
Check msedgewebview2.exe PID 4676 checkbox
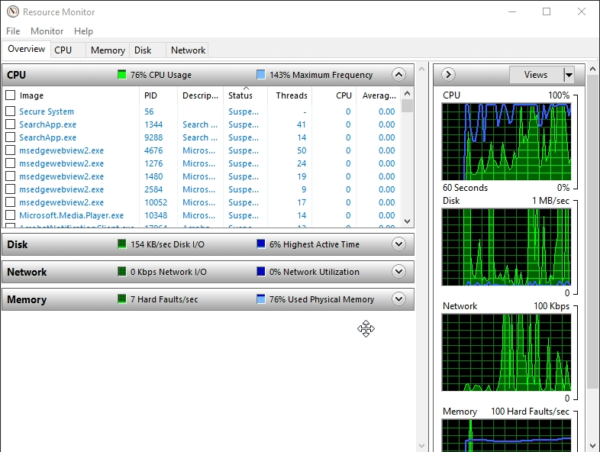tap(11, 150)
